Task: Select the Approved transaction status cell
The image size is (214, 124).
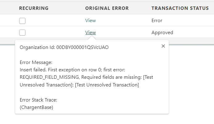Action: pos(162,32)
